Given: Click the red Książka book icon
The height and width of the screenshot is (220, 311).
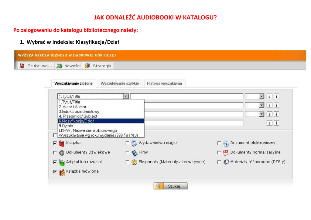Looking at the screenshot, I should click(x=62, y=143).
